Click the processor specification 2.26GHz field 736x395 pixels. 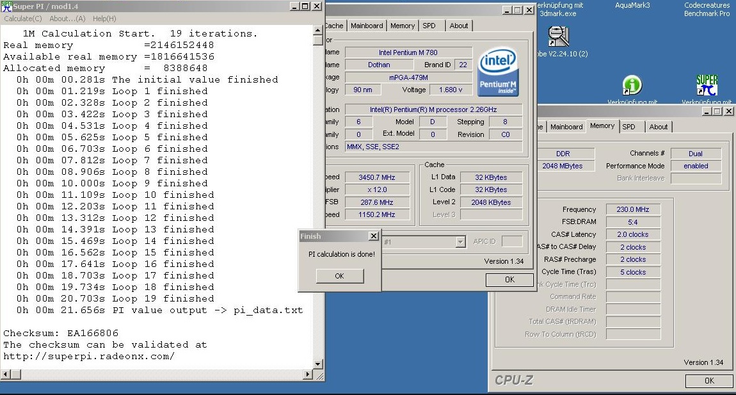click(x=433, y=109)
